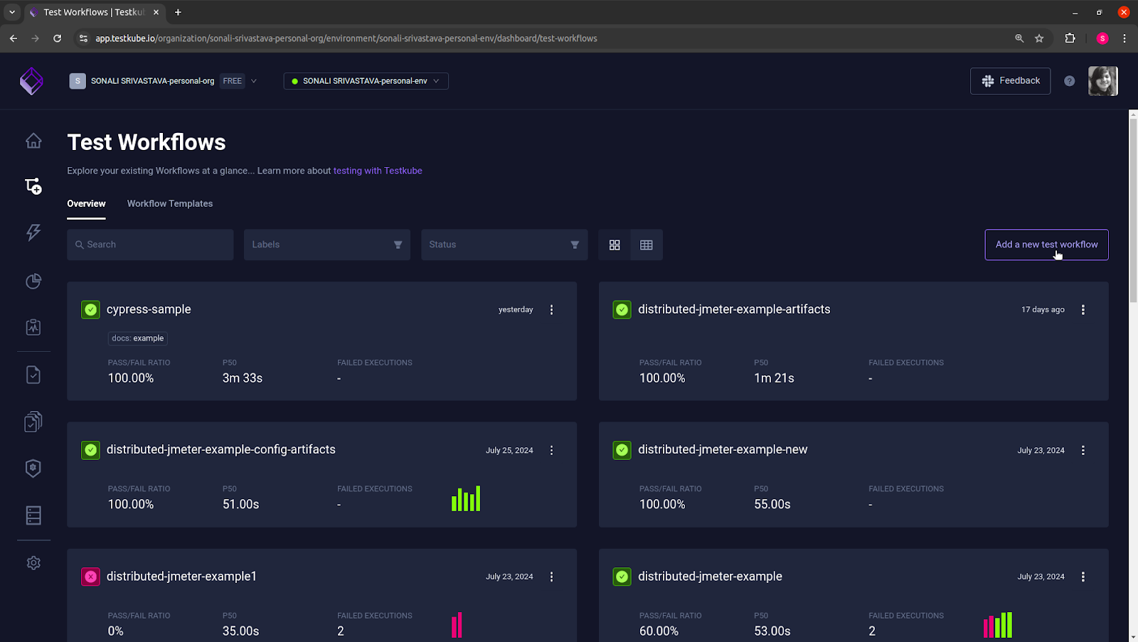Open the SONALI SRIVASTAVA-personal-env environment dropdown

click(366, 81)
